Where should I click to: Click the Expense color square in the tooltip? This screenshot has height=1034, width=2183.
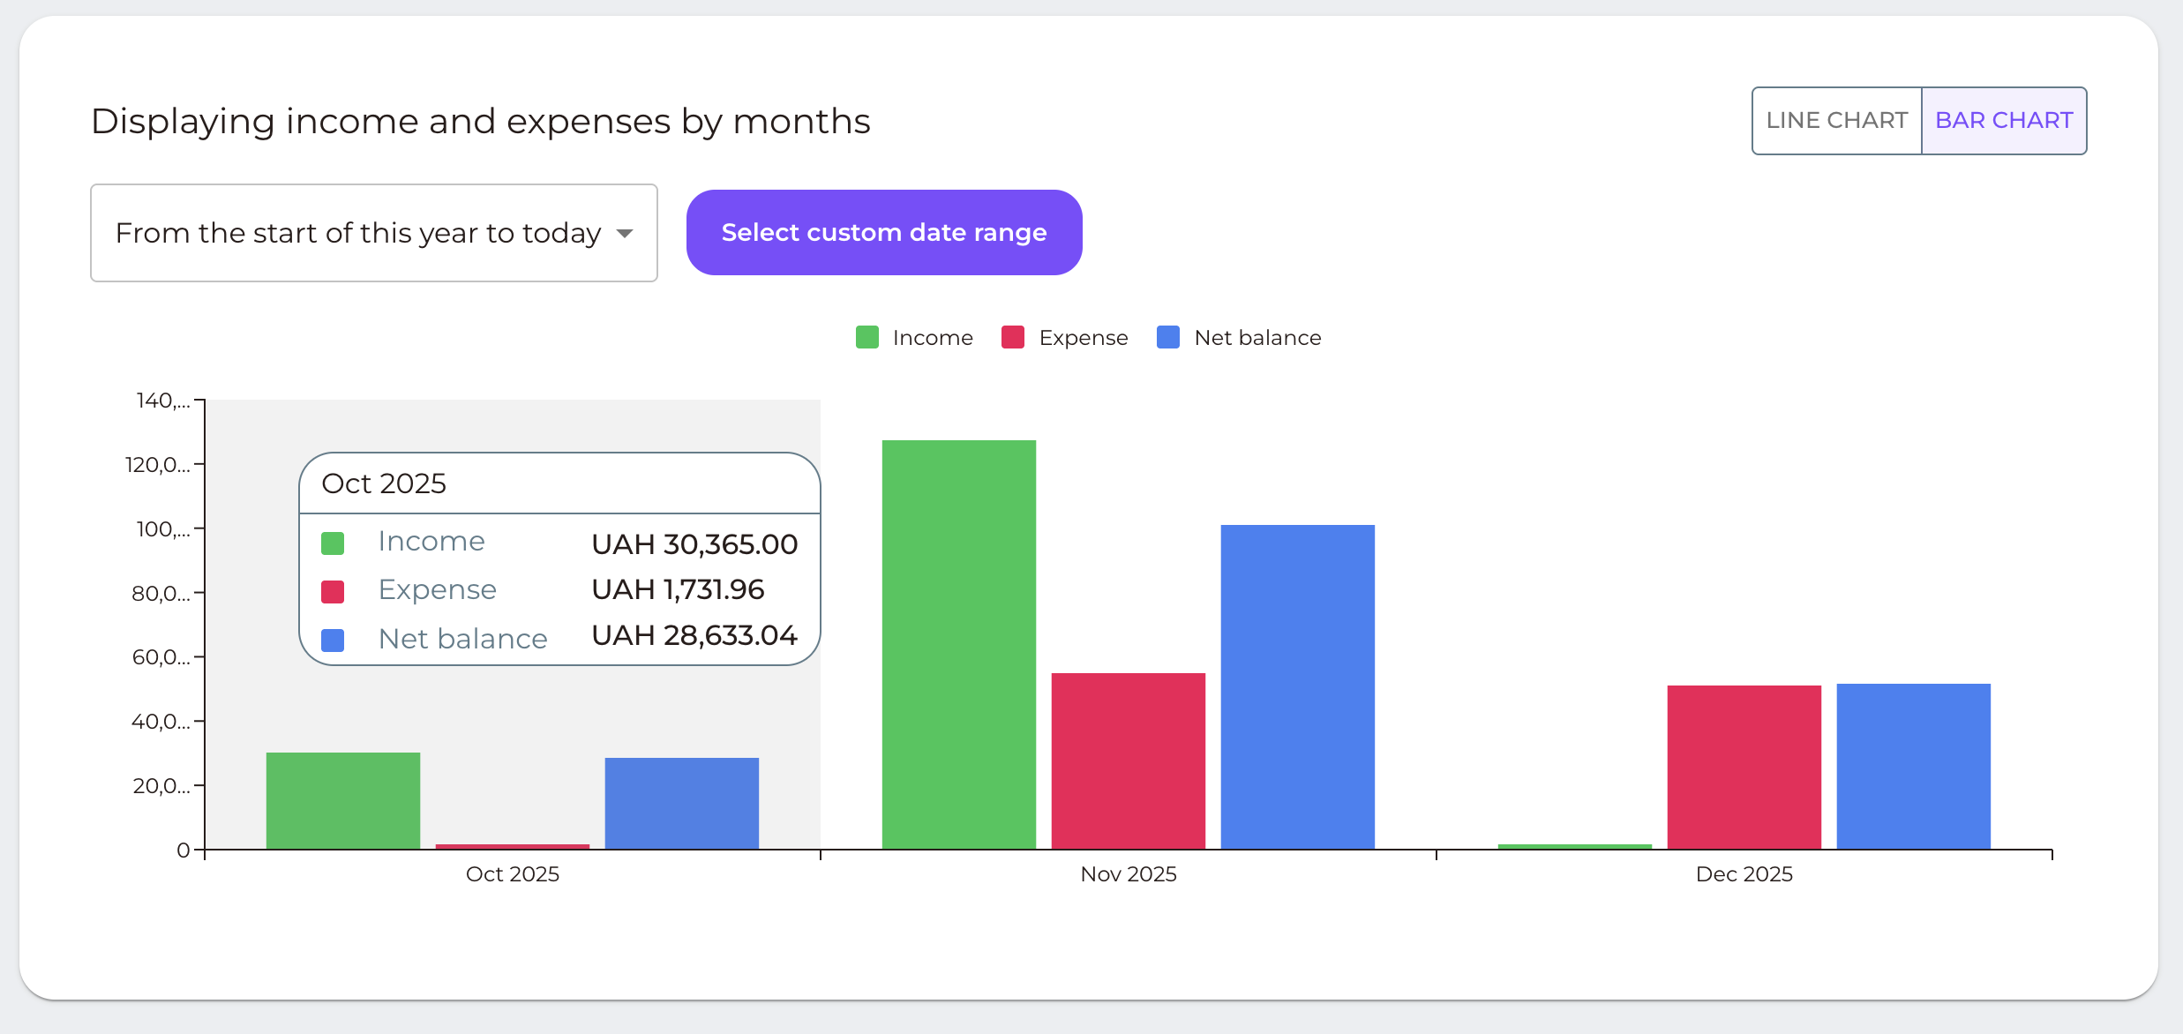[x=333, y=591]
